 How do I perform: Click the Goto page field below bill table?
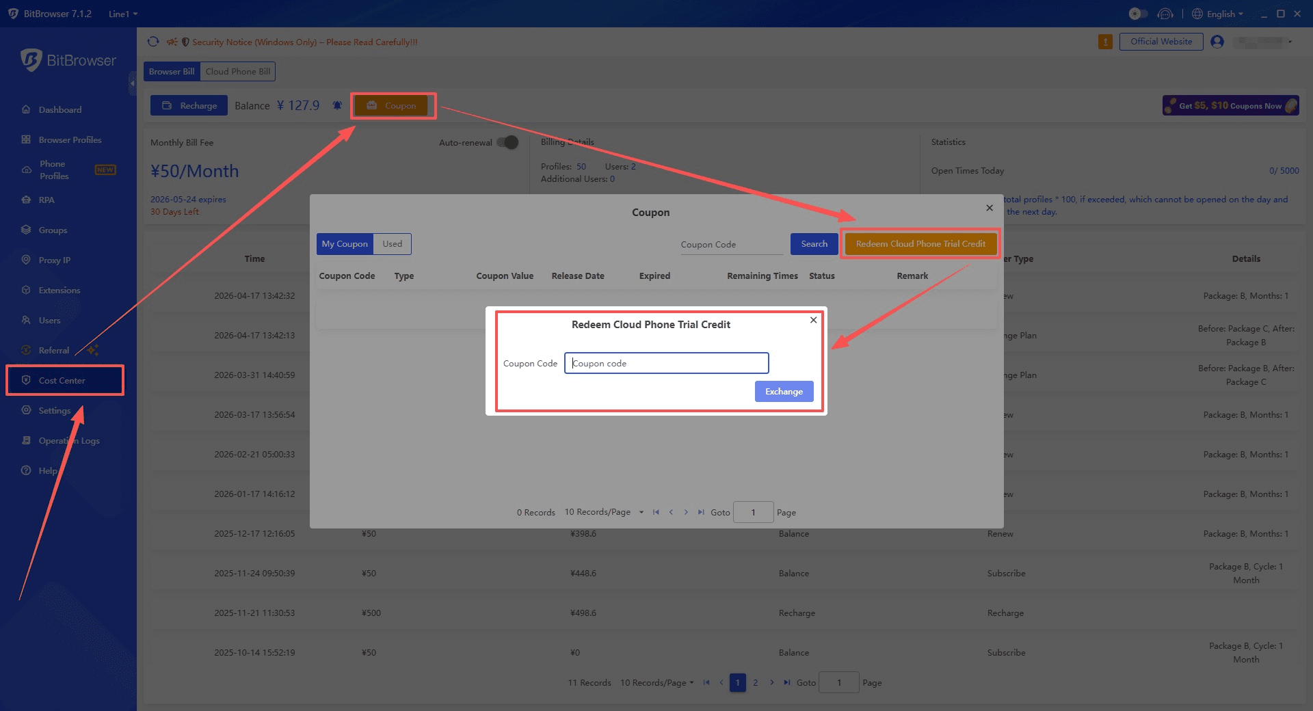(839, 682)
